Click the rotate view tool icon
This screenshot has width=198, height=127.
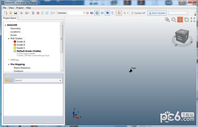186,20
